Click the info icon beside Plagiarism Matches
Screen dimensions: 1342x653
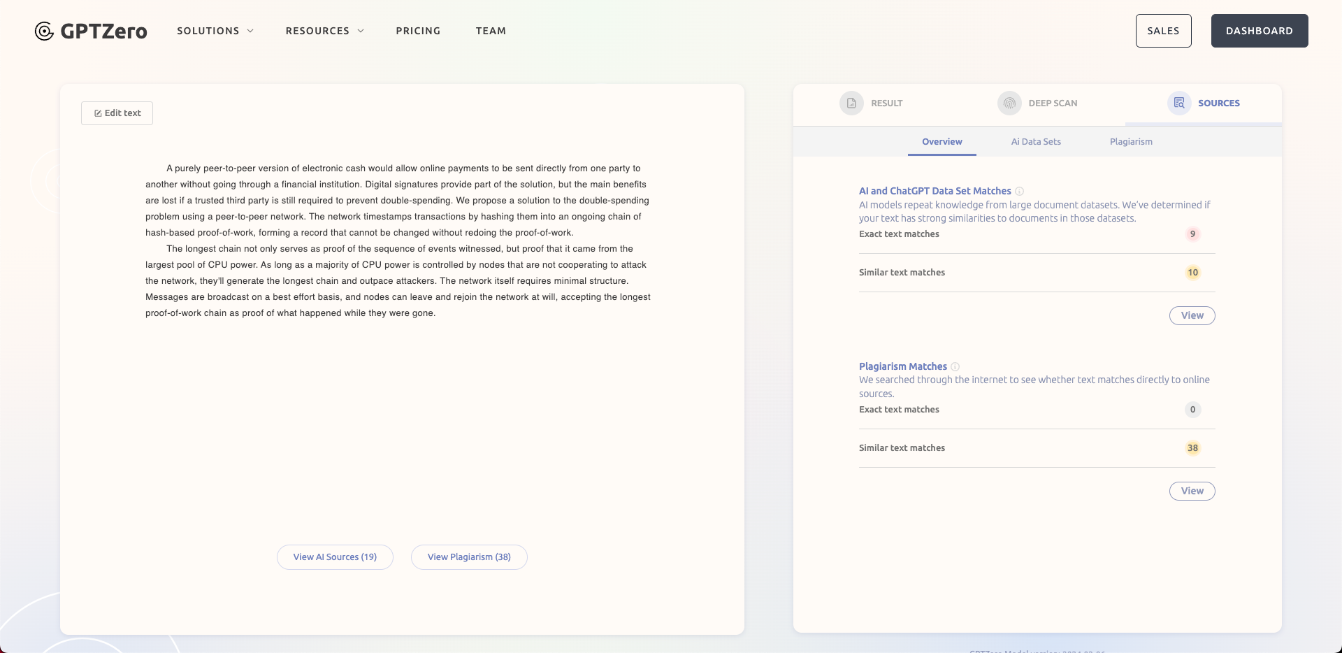[955, 367]
